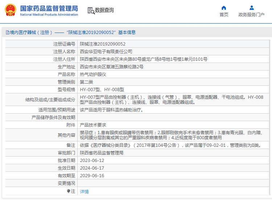Screen dimensions: 272x200
Task: Click the 管理类别 row label
Action: (x=66, y=82)
